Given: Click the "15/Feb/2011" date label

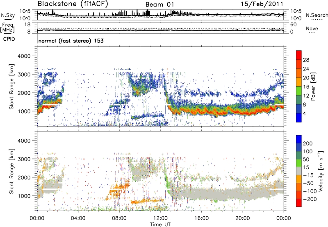Looking at the screenshot, I should pos(262,4).
